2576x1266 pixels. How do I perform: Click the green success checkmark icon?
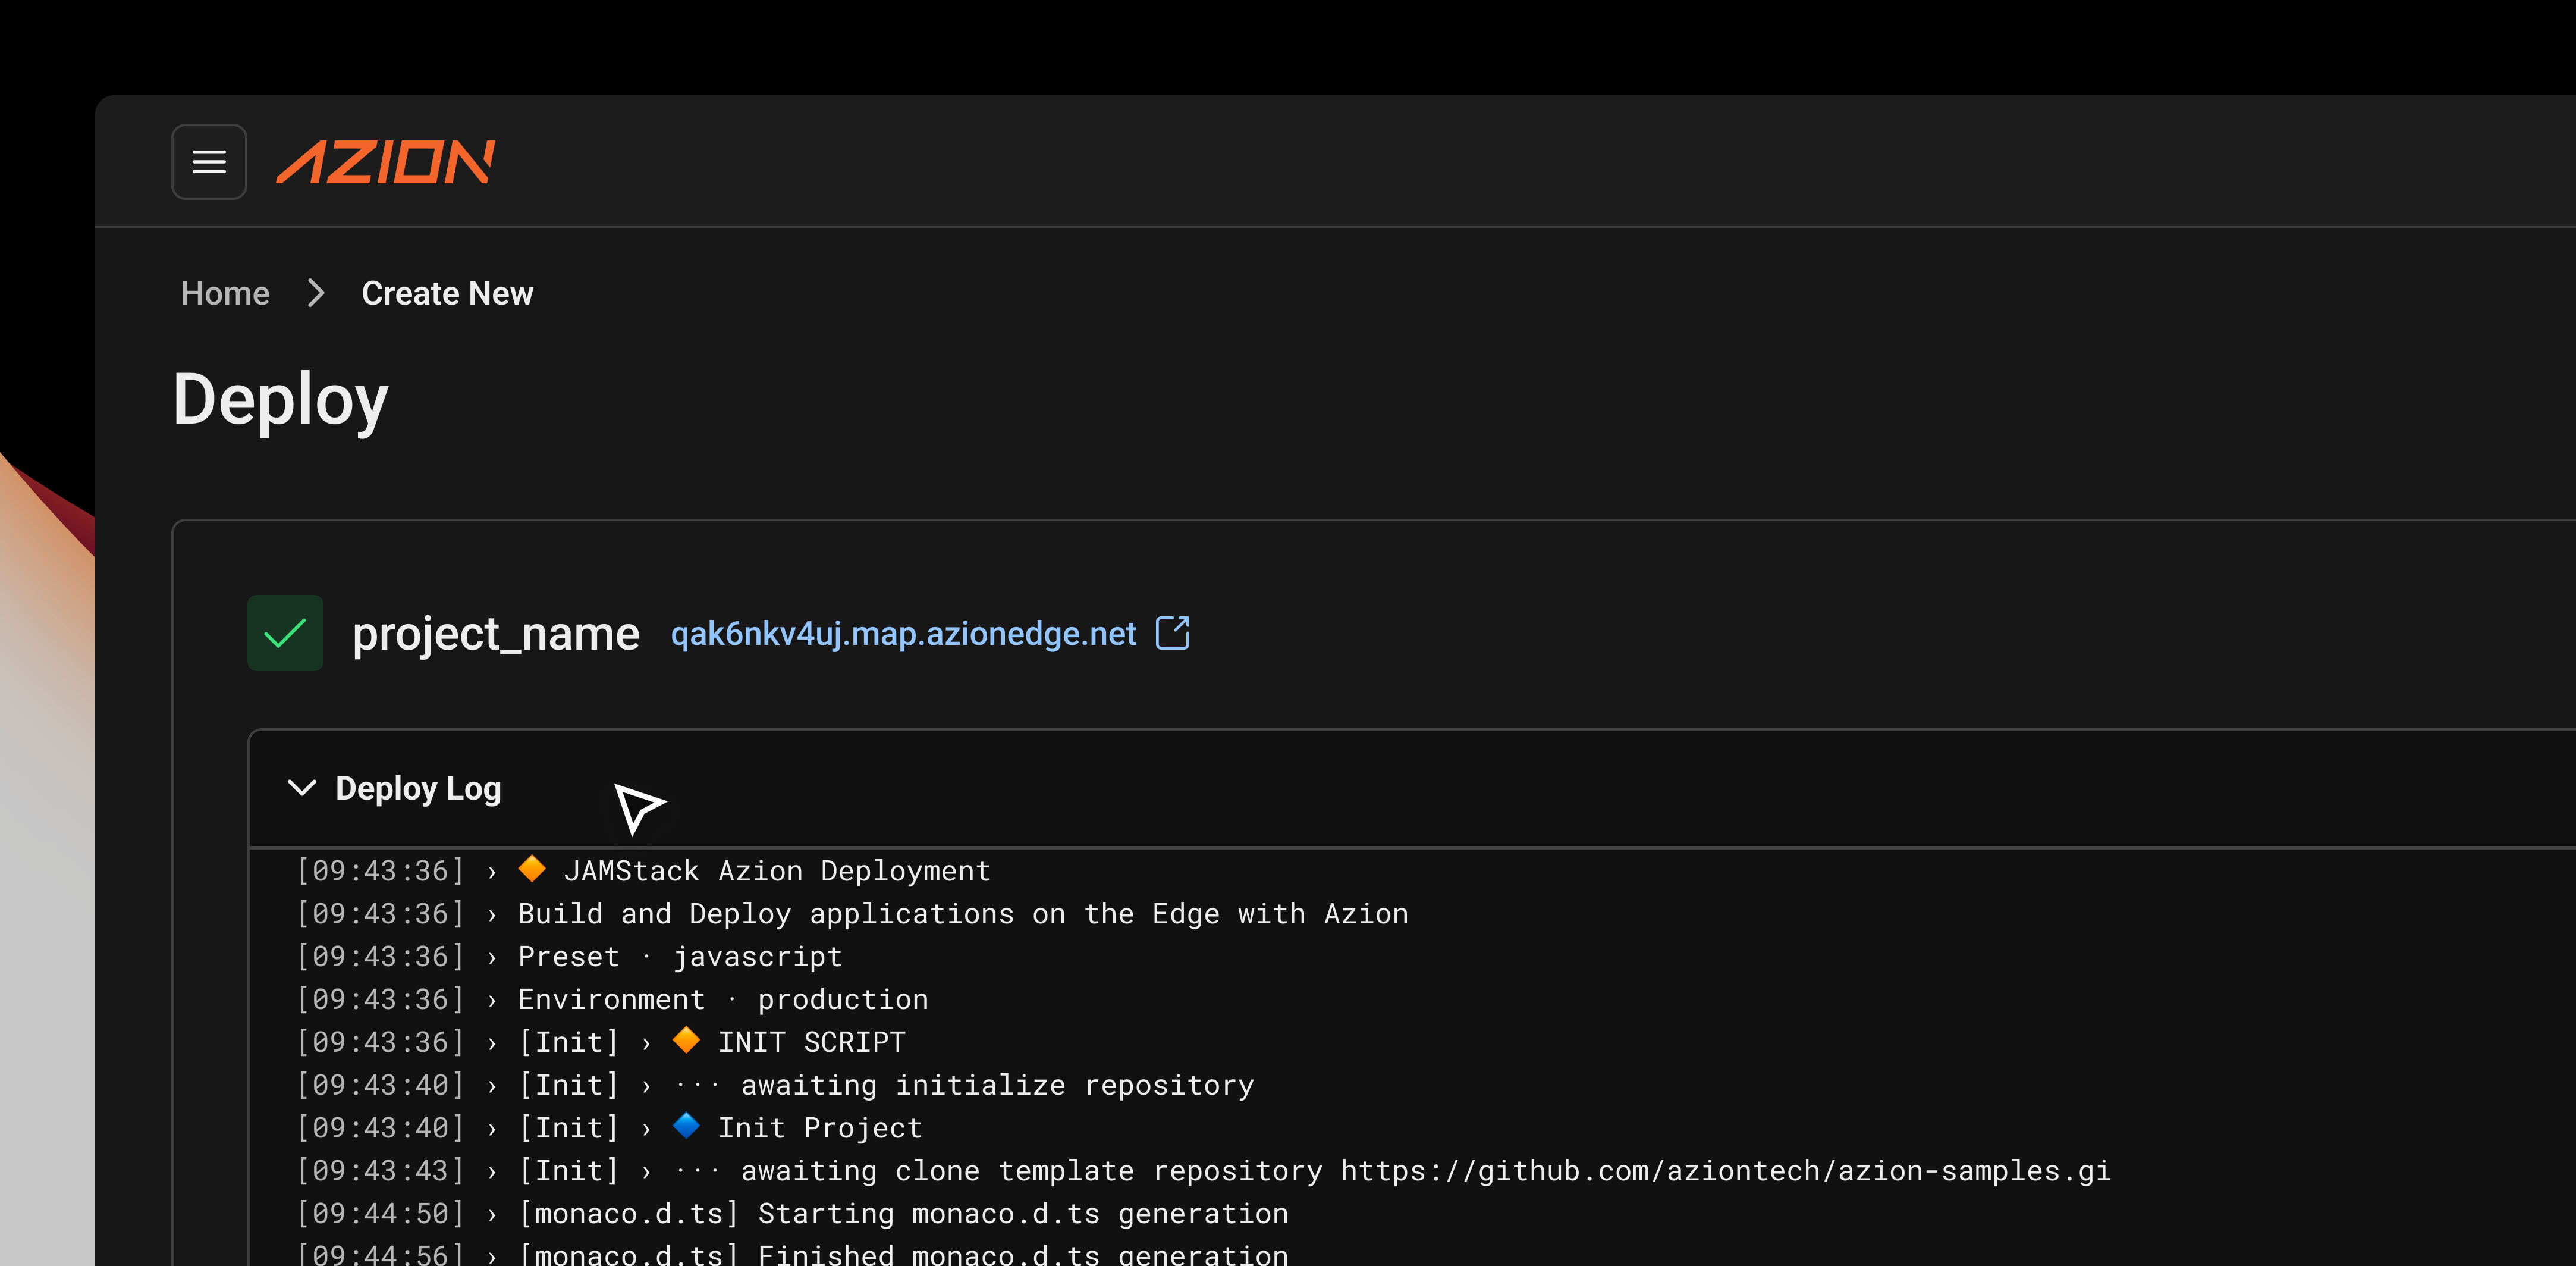(285, 632)
